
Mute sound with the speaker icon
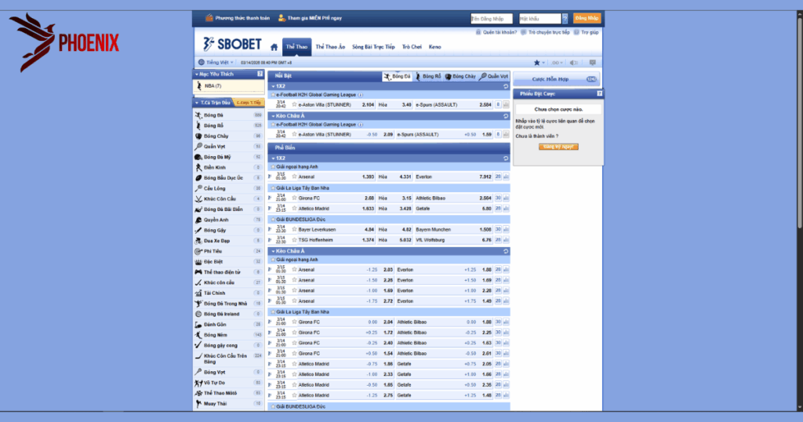pos(574,63)
